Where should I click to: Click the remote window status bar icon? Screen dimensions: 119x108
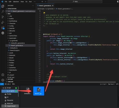[x=2, y=84]
